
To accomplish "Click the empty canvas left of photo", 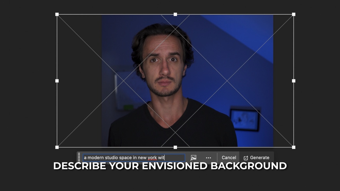I will (x=79, y=80).
